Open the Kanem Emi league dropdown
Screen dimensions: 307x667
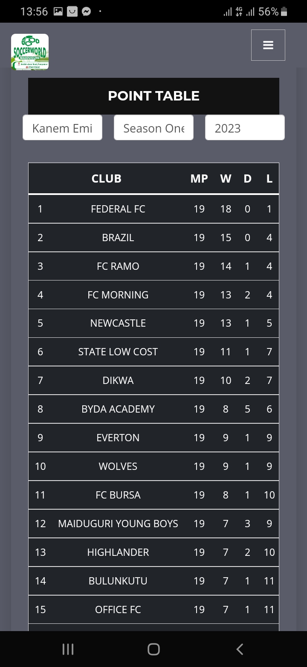click(x=62, y=127)
